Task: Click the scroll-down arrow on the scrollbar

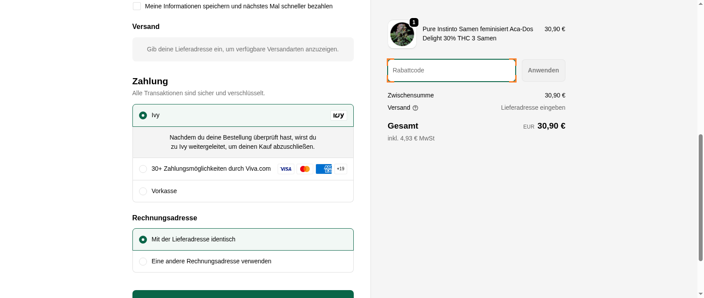Action: tap(700, 295)
